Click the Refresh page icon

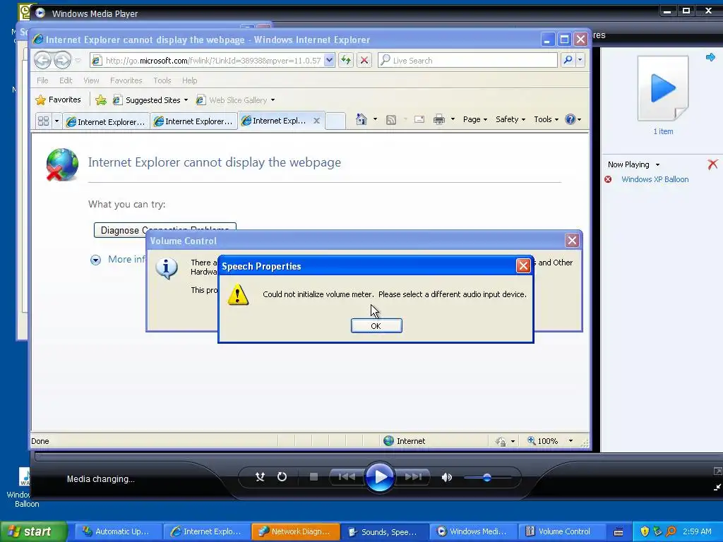point(346,60)
